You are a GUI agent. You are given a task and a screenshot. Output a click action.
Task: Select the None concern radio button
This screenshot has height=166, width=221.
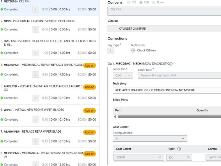[x=154, y=2]
